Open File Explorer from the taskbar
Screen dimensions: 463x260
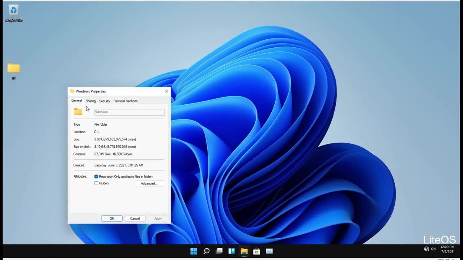(x=244, y=251)
